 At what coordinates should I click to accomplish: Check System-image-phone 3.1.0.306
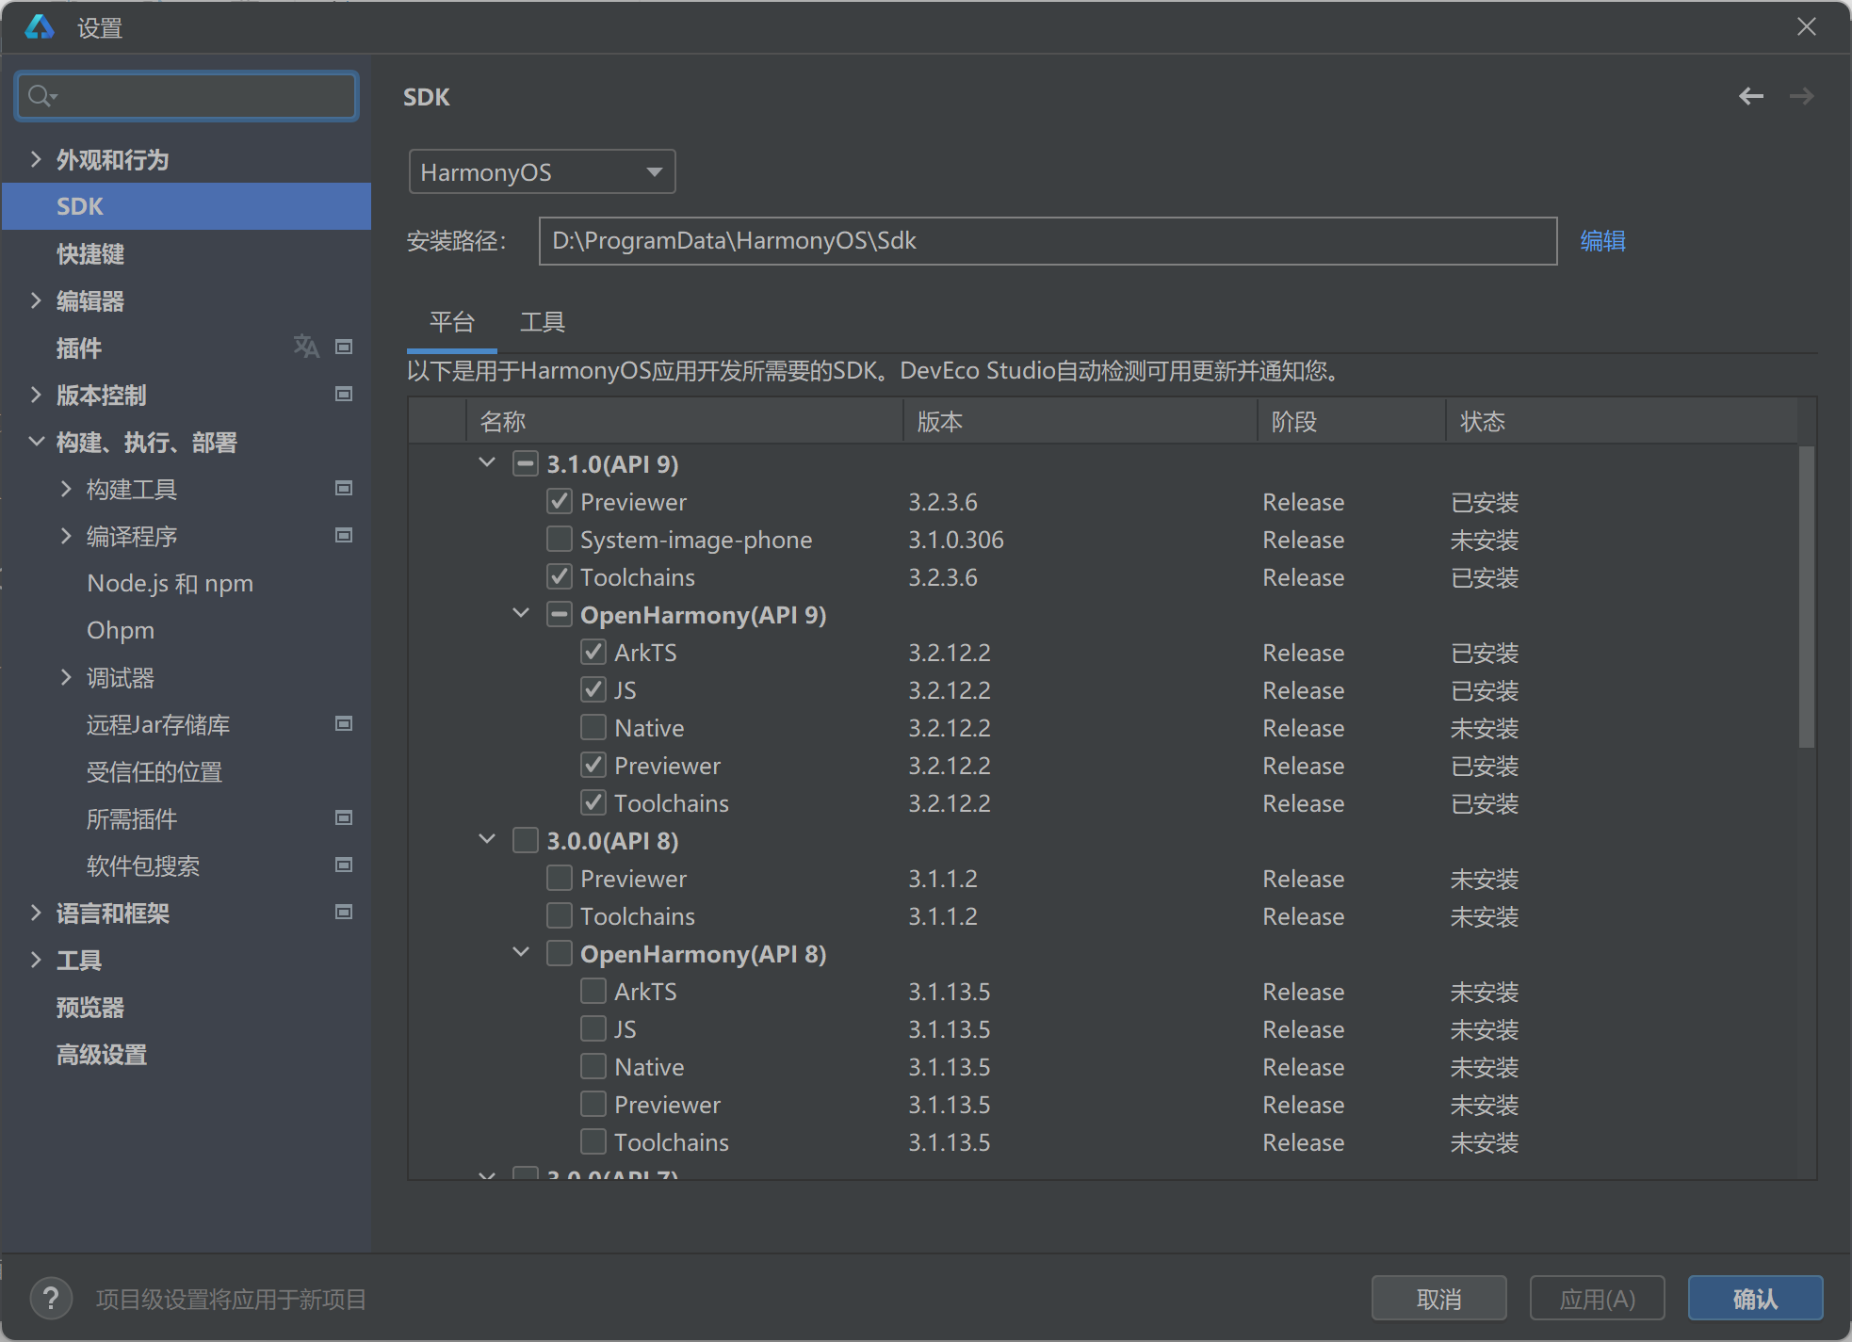point(560,539)
